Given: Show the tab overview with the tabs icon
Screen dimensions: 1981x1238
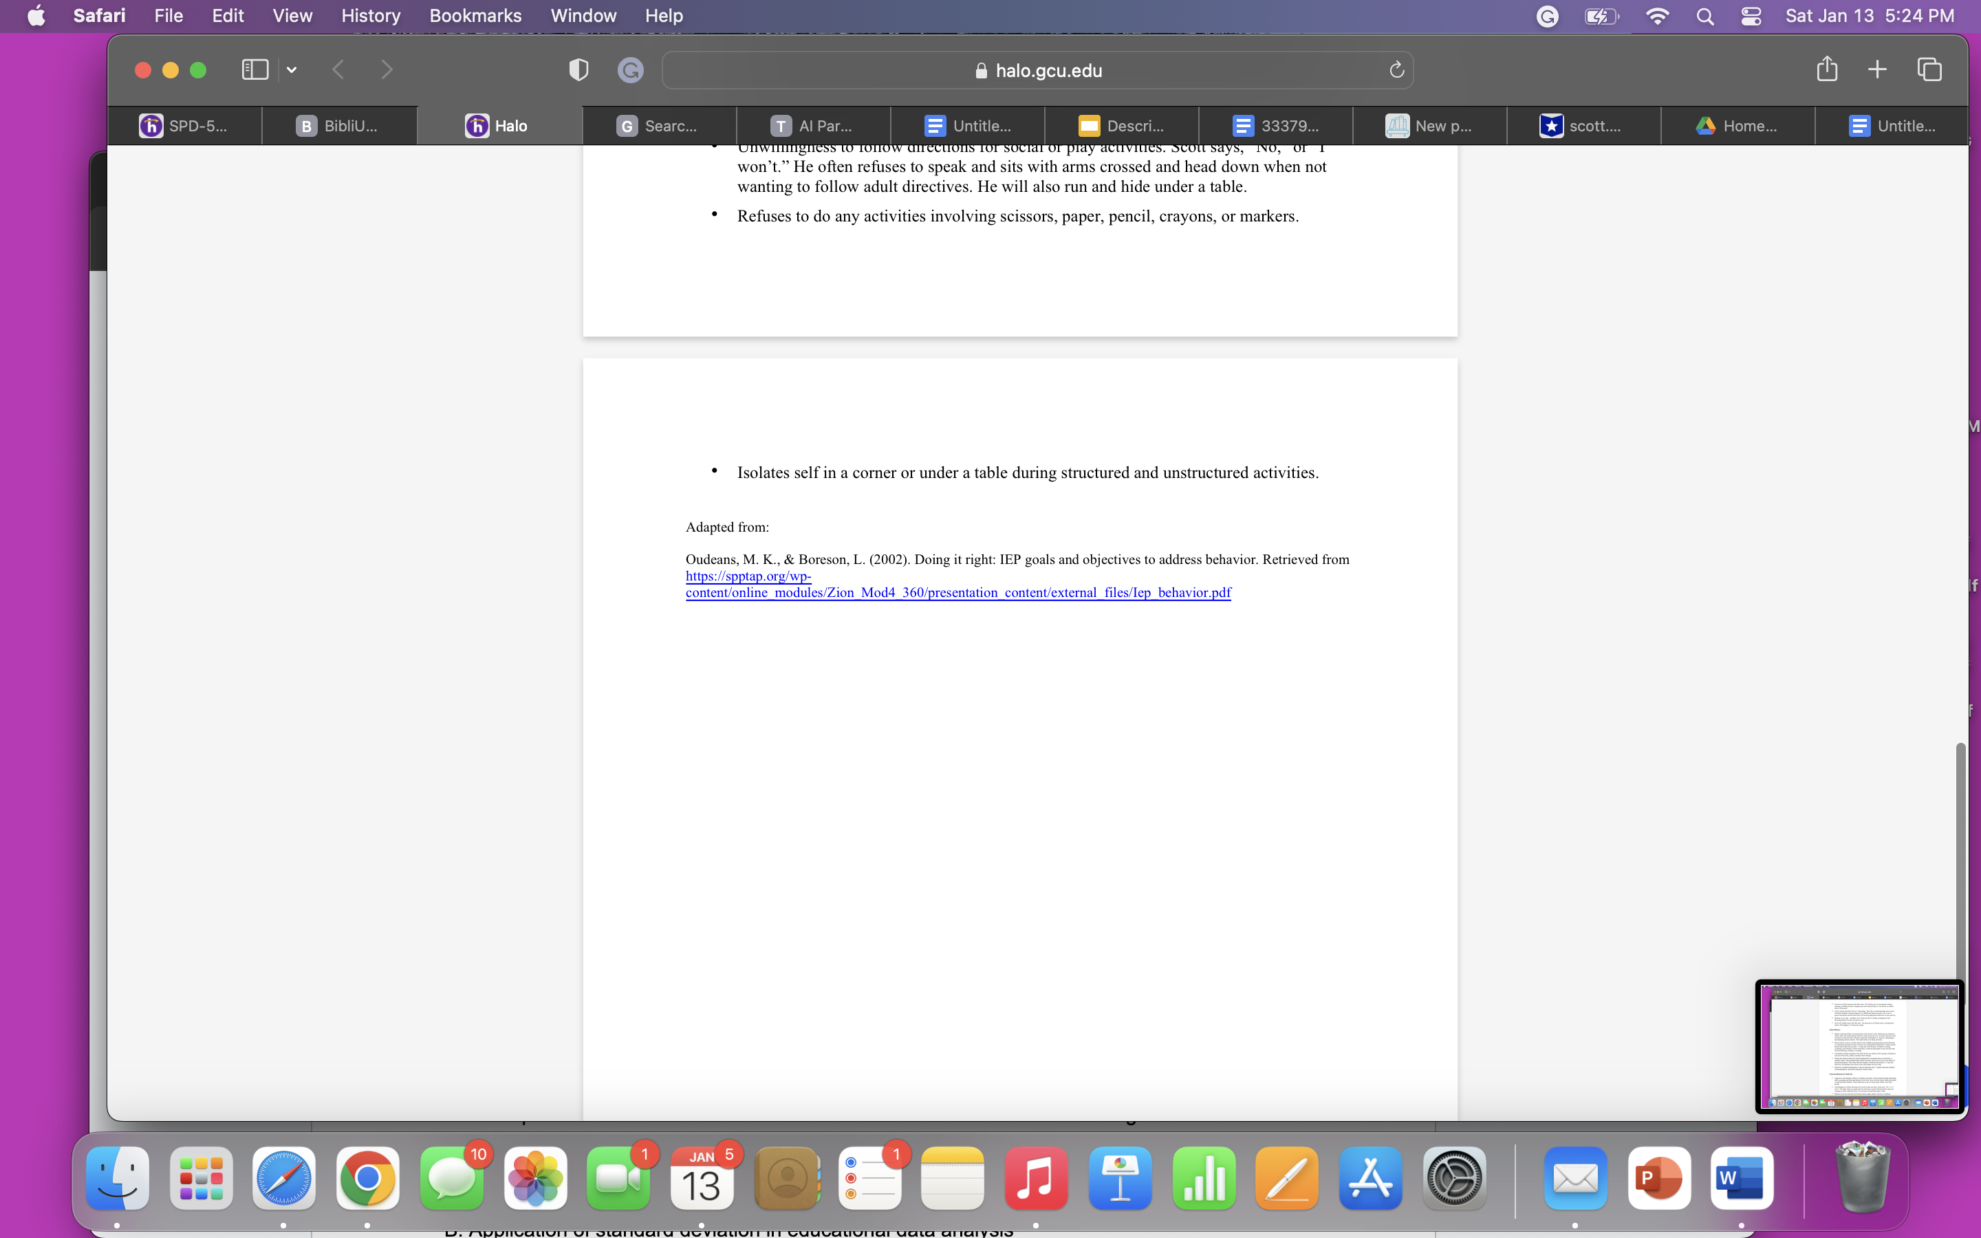Looking at the screenshot, I should pos(1929,69).
